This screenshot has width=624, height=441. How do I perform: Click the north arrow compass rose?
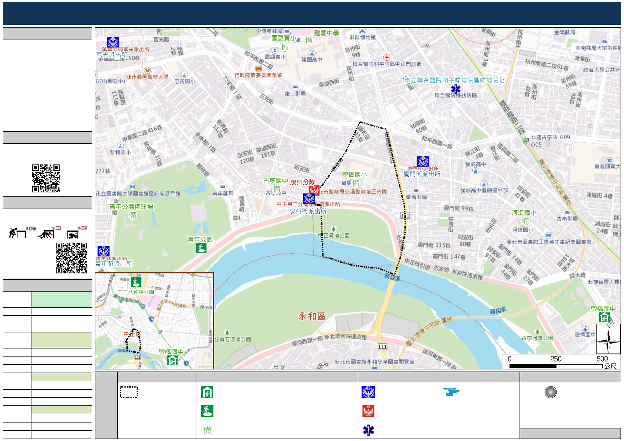608,339
